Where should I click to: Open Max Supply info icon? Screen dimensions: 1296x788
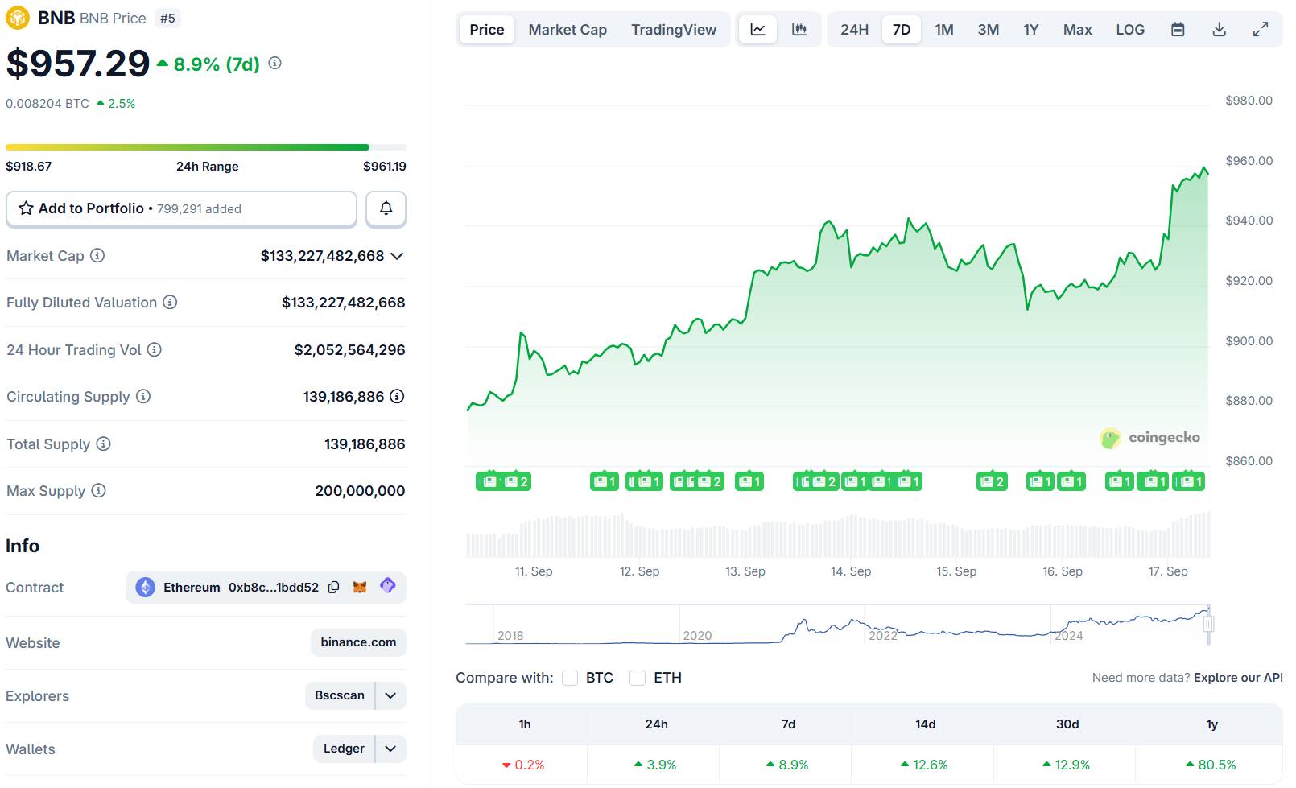98,490
